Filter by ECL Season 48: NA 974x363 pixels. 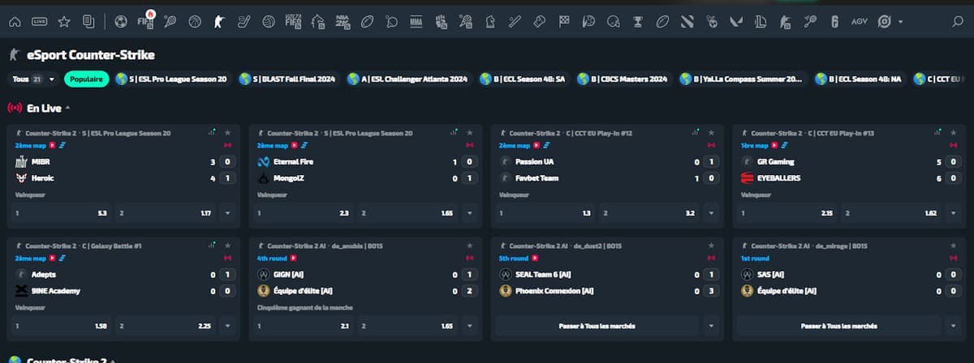(859, 79)
